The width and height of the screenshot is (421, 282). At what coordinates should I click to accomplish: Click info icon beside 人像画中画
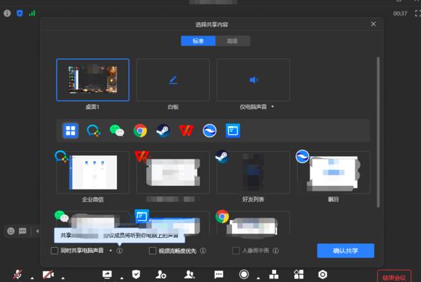tap(275, 251)
